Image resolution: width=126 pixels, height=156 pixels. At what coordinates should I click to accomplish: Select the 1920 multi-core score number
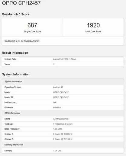[x=93, y=25]
